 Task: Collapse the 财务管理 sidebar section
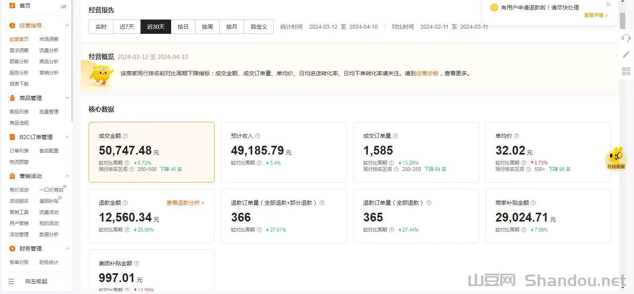tap(67, 249)
